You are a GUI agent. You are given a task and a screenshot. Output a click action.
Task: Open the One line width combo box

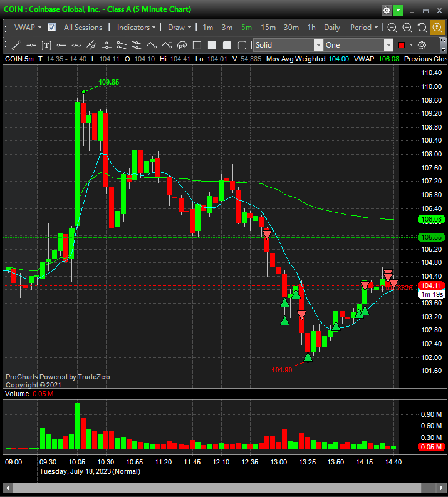tap(358, 45)
